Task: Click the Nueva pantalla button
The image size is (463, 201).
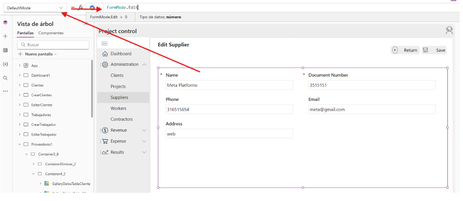Action: tap(37, 54)
